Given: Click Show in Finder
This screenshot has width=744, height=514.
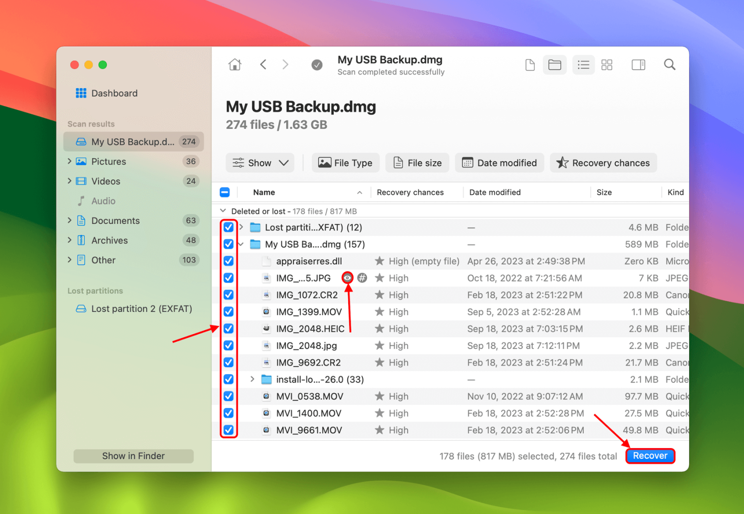Looking at the screenshot, I should [133, 456].
